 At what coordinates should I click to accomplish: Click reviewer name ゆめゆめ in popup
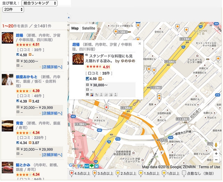tap(128, 61)
